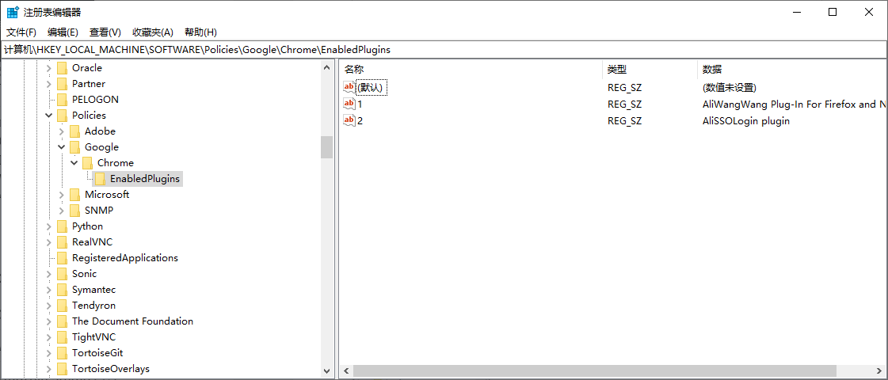Image resolution: width=888 pixels, height=380 pixels.
Task: Expand the SNMP key
Action: click(x=62, y=211)
